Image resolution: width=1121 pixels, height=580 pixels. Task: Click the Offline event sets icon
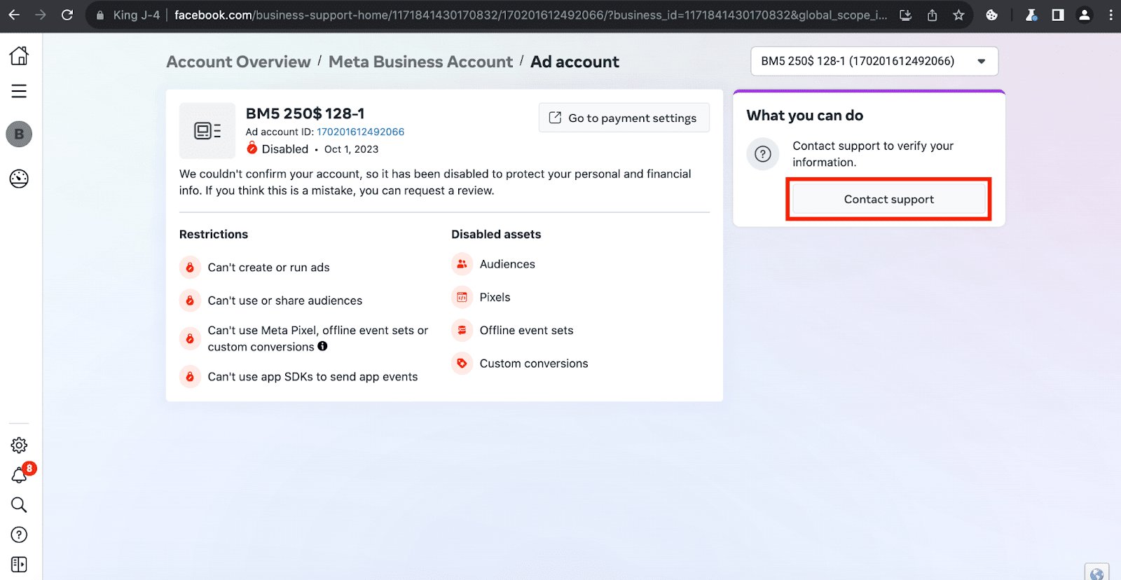[462, 330]
